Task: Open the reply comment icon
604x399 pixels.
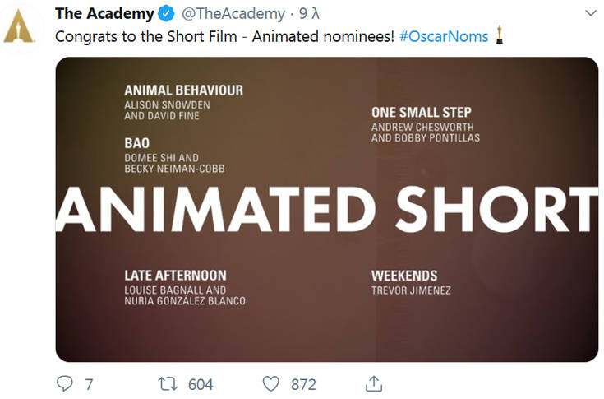Action: tap(65, 383)
